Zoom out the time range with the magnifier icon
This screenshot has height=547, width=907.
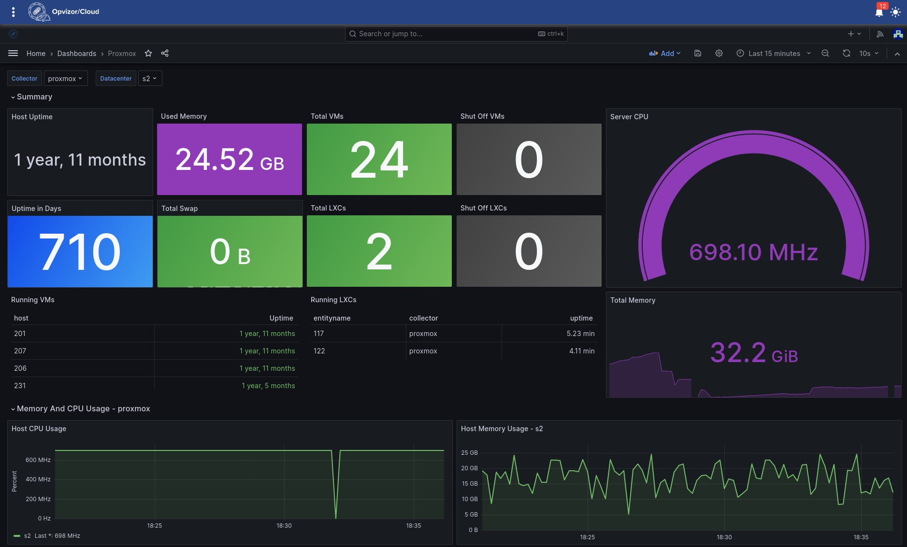tap(826, 53)
